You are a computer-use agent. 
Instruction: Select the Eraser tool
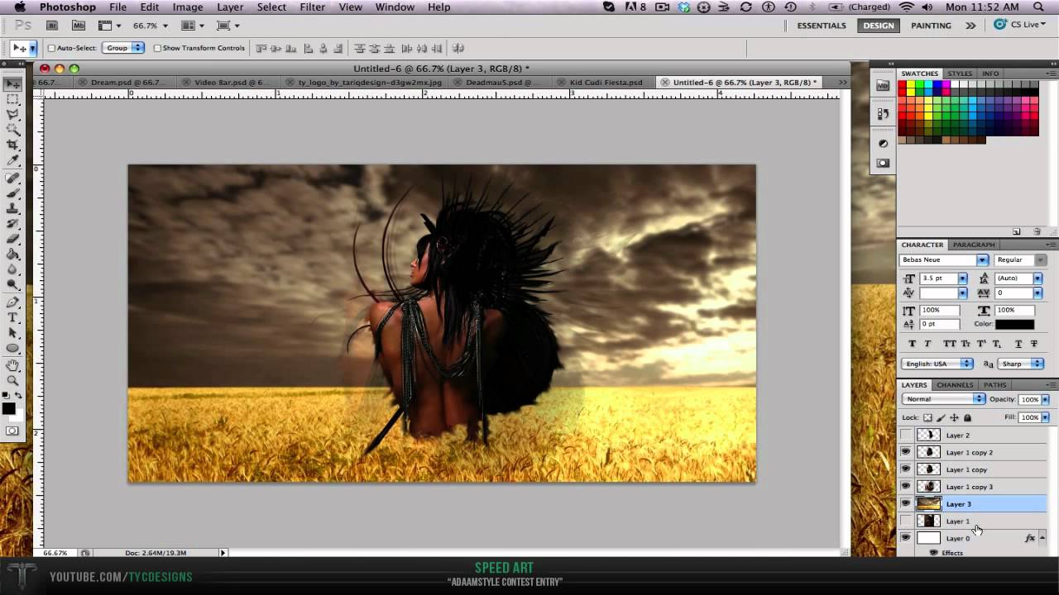pyautogui.click(x=13, y=239)
